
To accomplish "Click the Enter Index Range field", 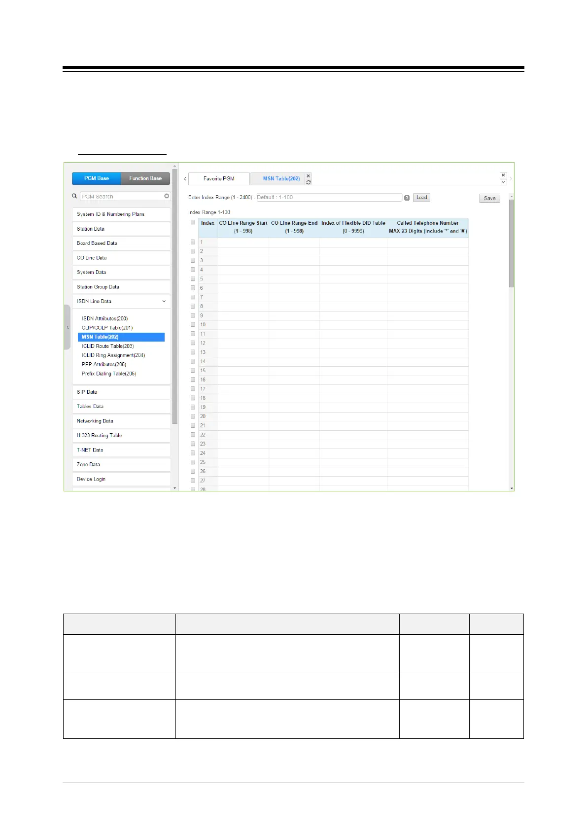I will tap(329, 197).
